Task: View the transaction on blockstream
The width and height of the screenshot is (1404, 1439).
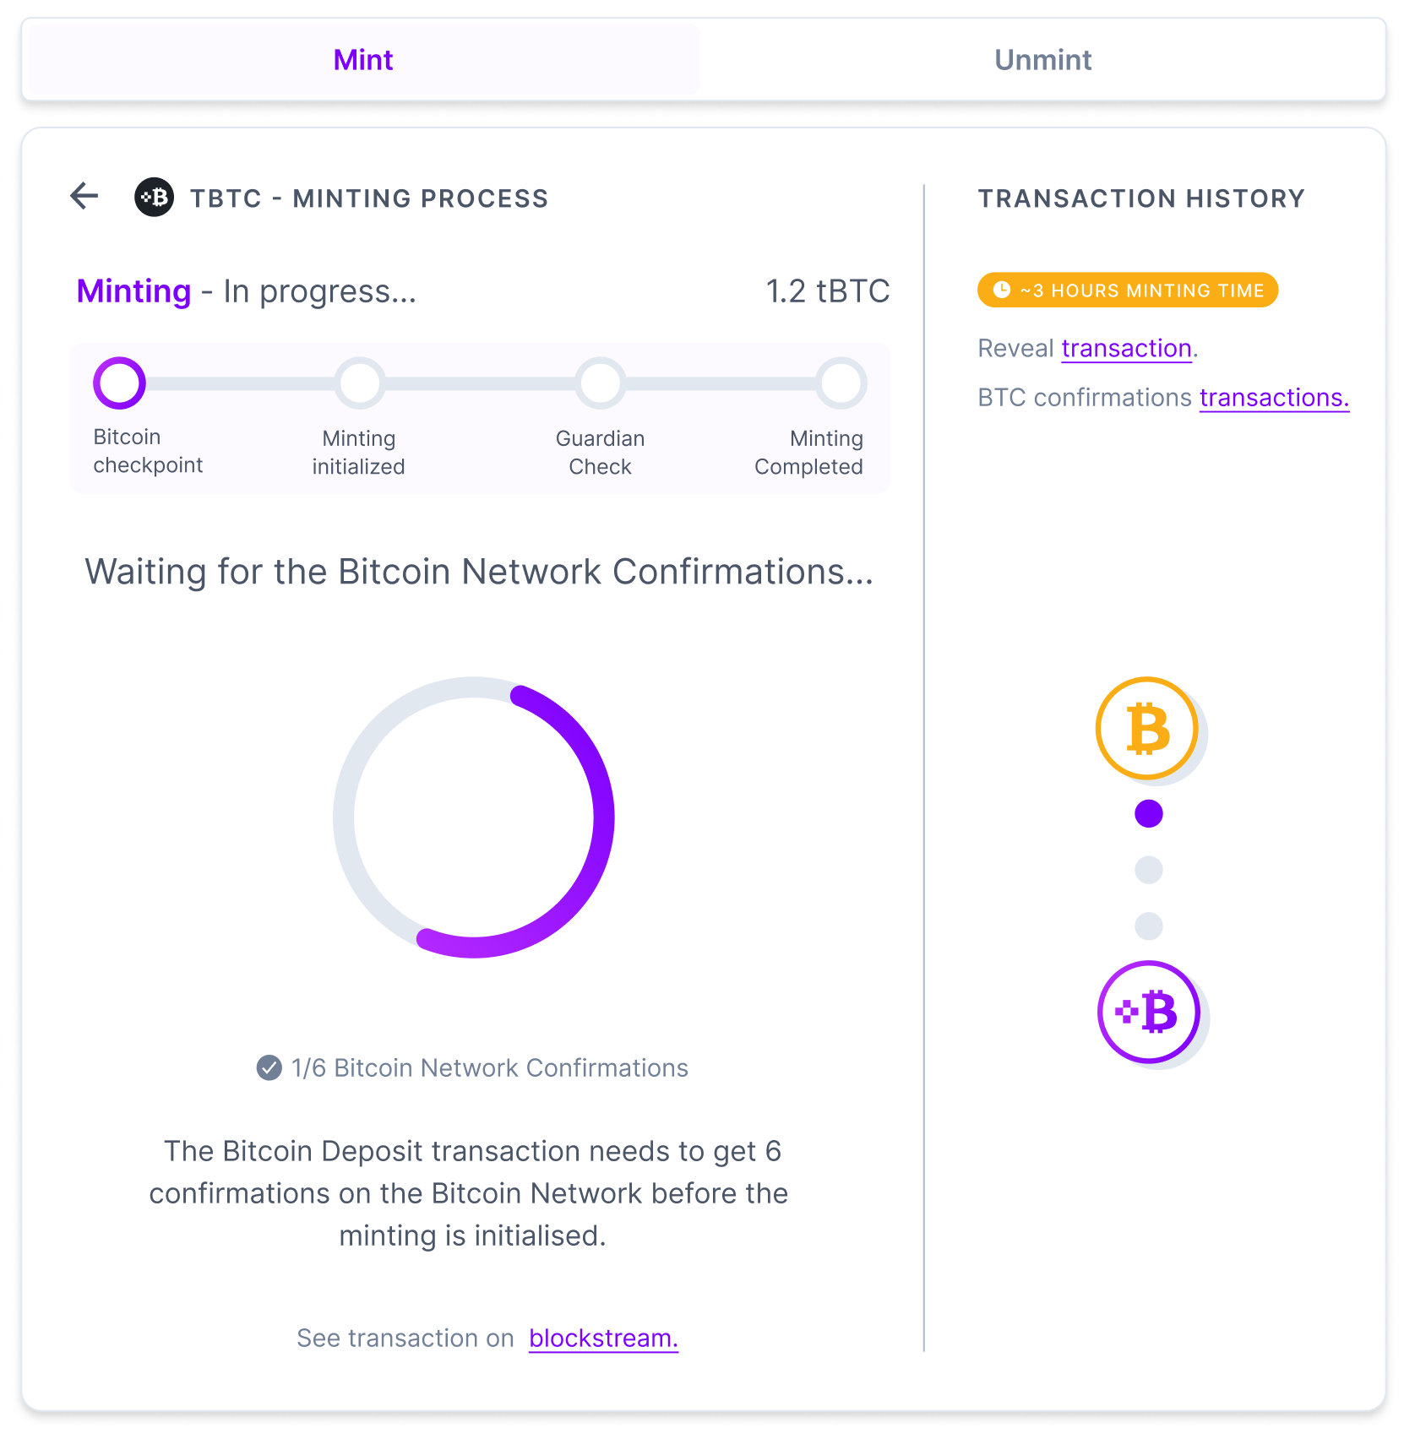Action: pos(602,1338)
